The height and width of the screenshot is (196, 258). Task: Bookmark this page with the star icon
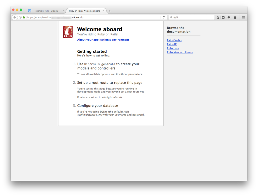[218, 17]
